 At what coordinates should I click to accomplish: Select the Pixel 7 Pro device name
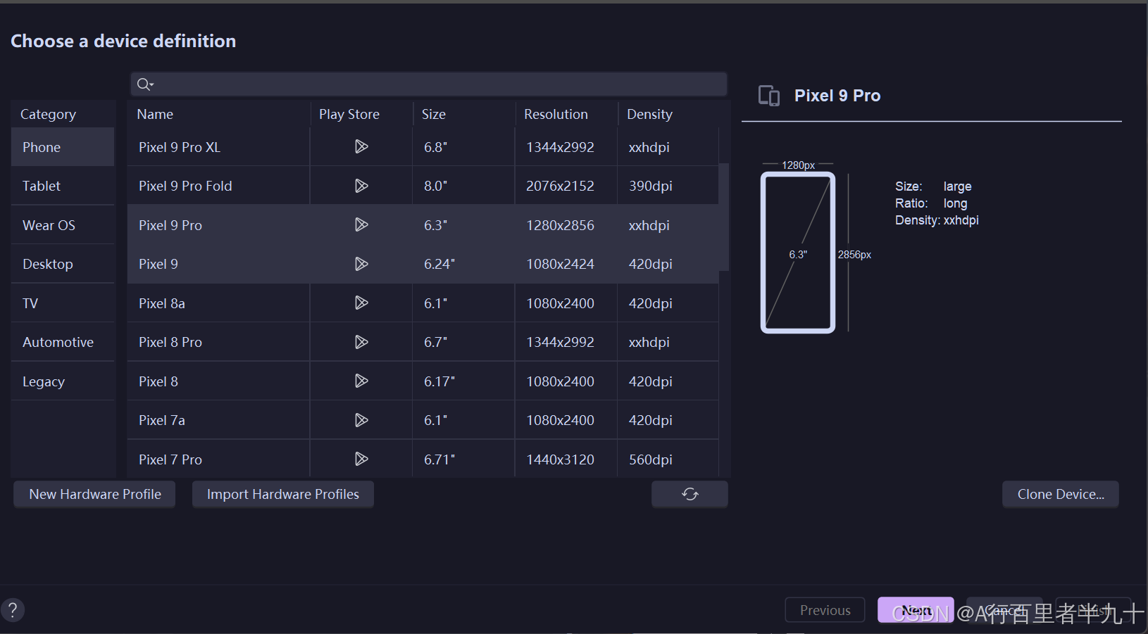[x=170, y=459]
